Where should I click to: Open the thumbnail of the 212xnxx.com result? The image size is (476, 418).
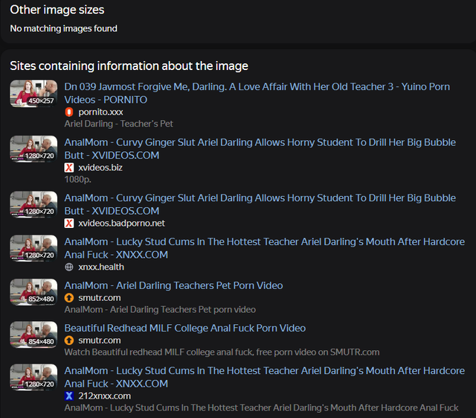[x=33, y=378]
